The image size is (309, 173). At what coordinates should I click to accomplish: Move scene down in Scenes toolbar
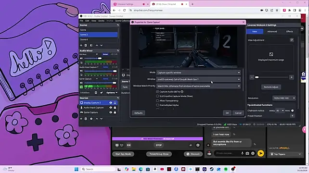[x=101, y=46]
